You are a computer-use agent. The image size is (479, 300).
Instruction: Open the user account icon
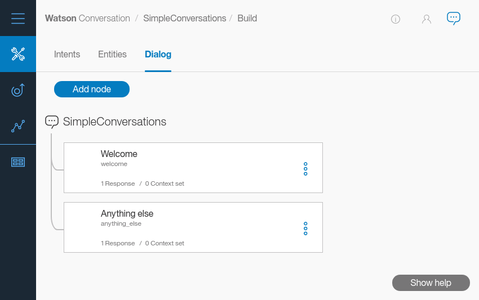click(427, 19)
